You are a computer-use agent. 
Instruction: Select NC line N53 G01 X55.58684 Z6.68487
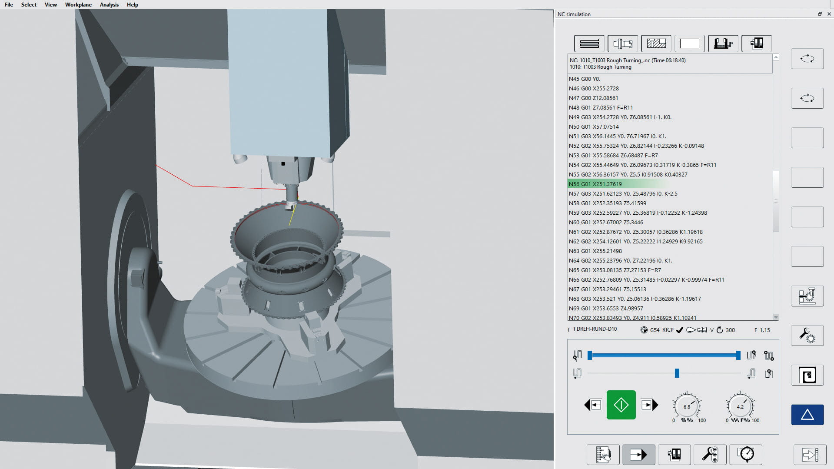pos(670,155)
